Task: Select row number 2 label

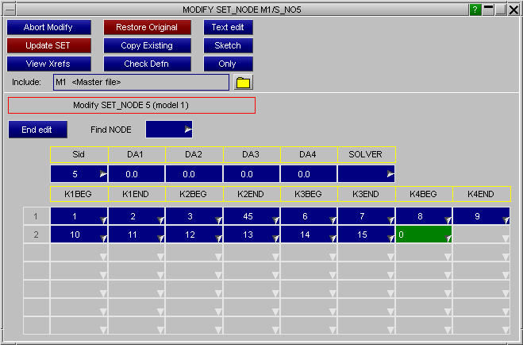Action: (x=36, y=235)
